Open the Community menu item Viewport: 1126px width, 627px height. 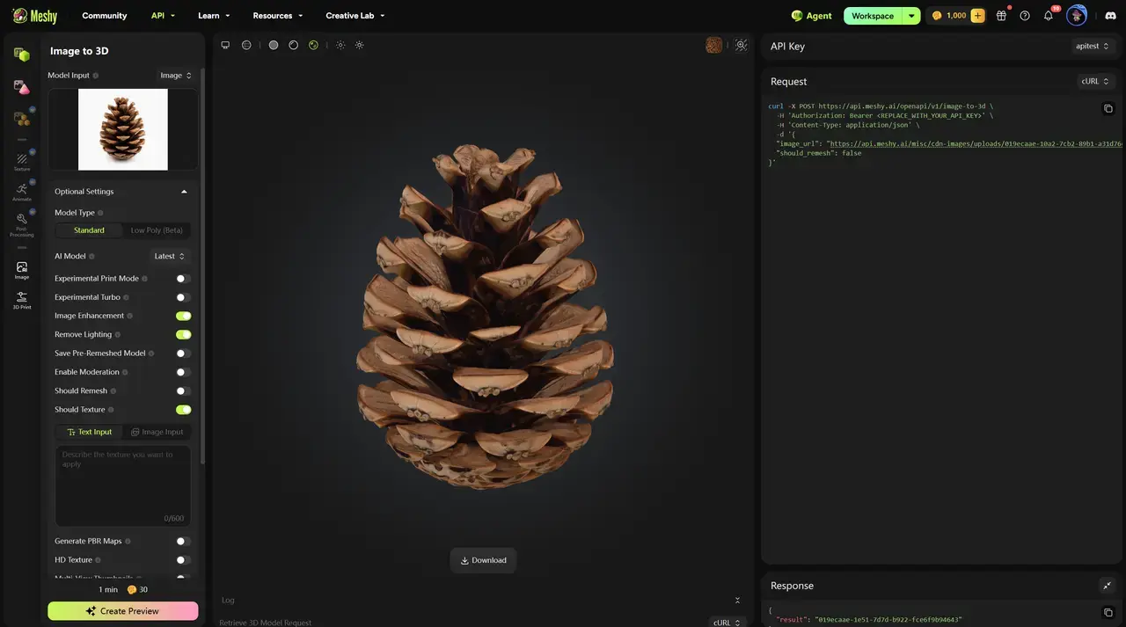pyautogui.click(x=104, y=15)
